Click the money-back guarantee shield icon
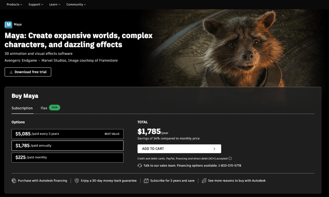Image resolution: width=329 pixels, height=197 pixels. (x=77, y=181)
